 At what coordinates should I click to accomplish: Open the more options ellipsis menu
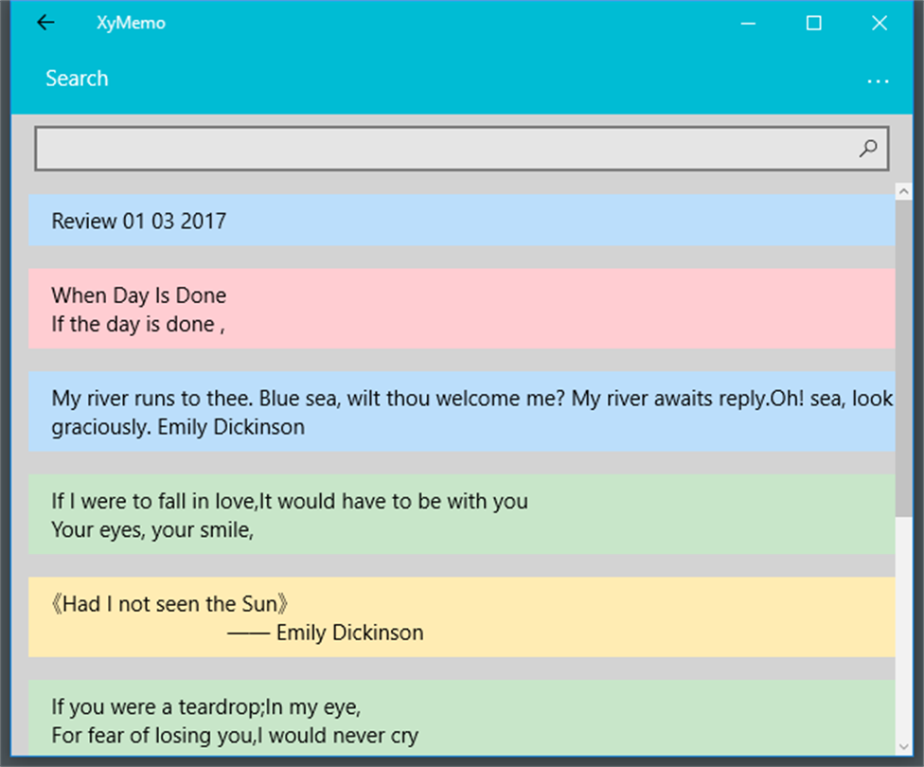click(x=878, y=80)
